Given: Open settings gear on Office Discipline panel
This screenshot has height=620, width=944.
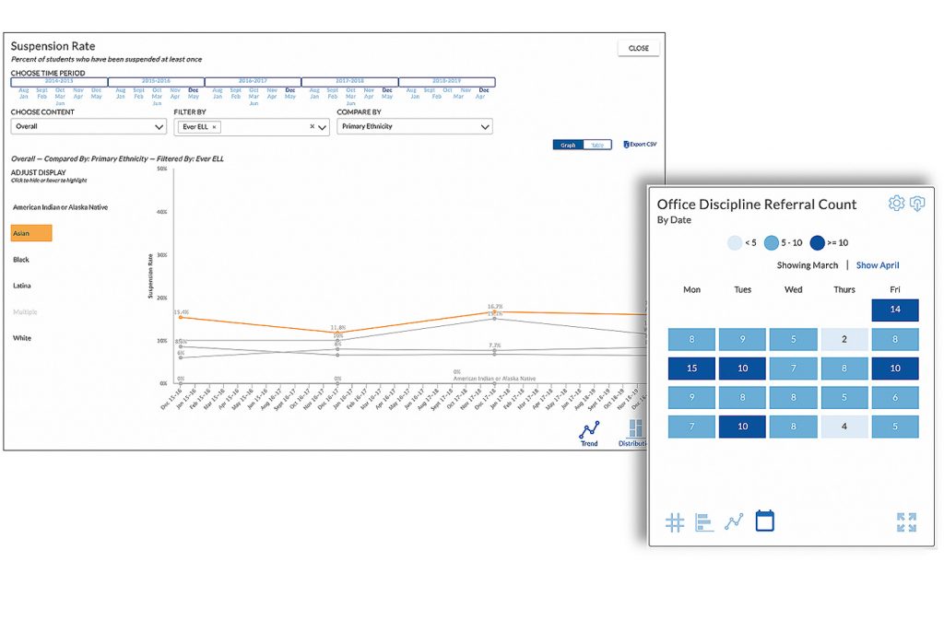Looking at the screenshot, I should coord(895,204).
